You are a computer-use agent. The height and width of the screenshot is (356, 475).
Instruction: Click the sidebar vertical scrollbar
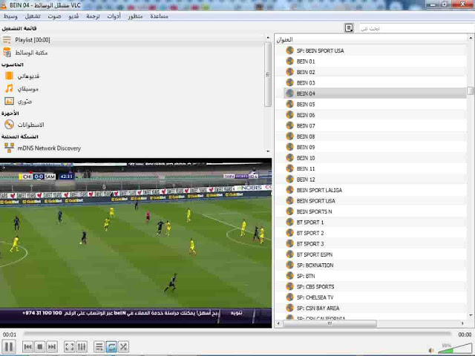(x=268, y=74)
